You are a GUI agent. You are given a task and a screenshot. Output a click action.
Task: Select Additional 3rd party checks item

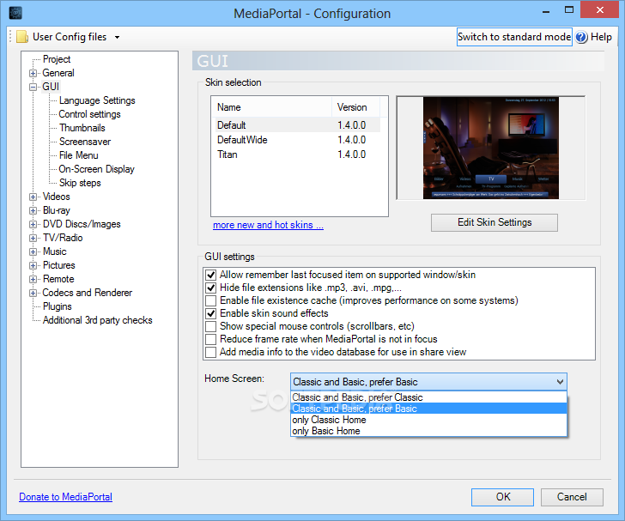point(98,320)
